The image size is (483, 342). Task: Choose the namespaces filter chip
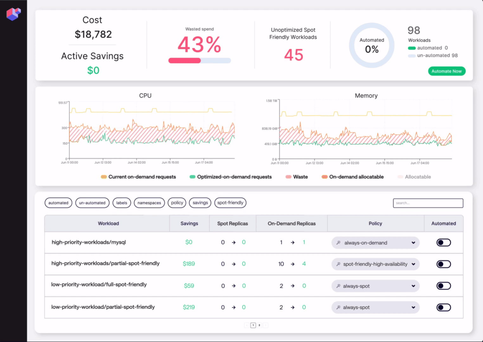click(149, 203)
